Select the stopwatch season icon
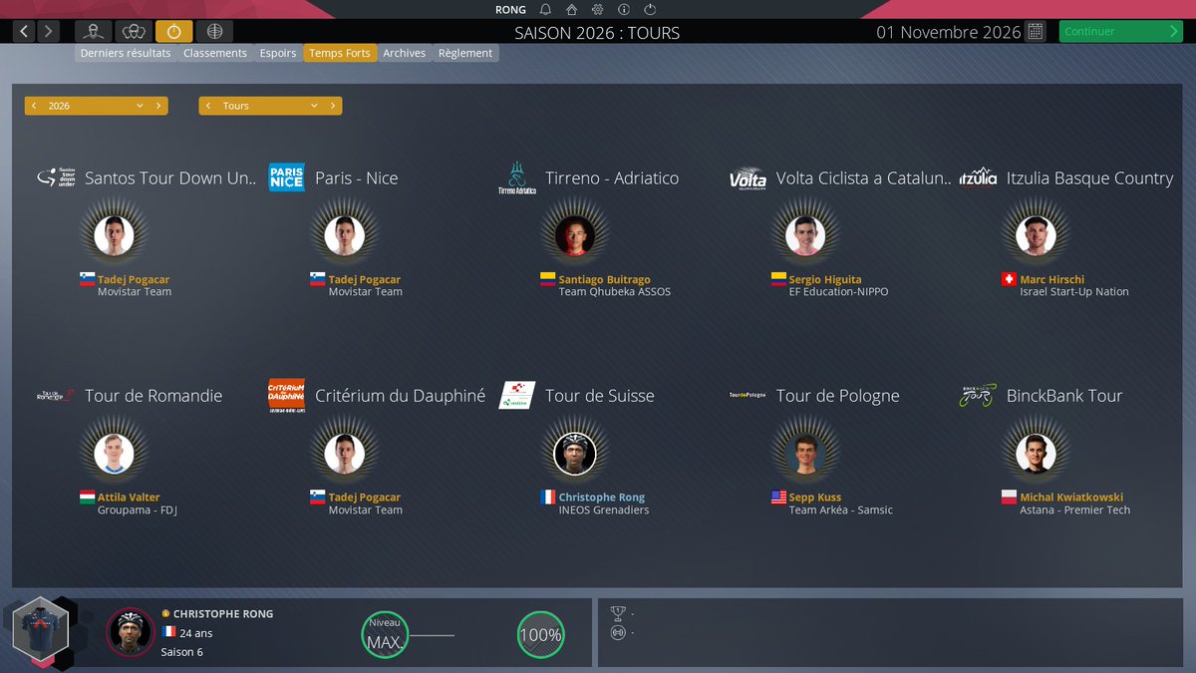Screen dimensions: 1196x673 click(x=173, y=31)
